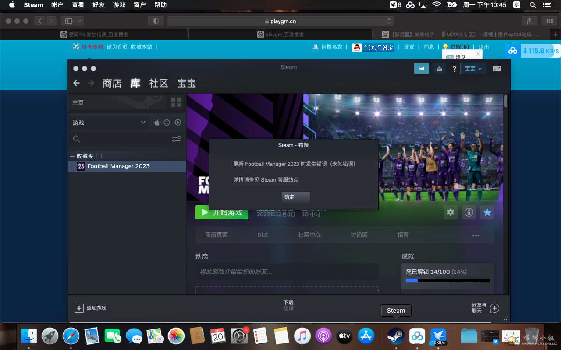
Task: Switch library to grid view icon
Action: click(176, 102)
